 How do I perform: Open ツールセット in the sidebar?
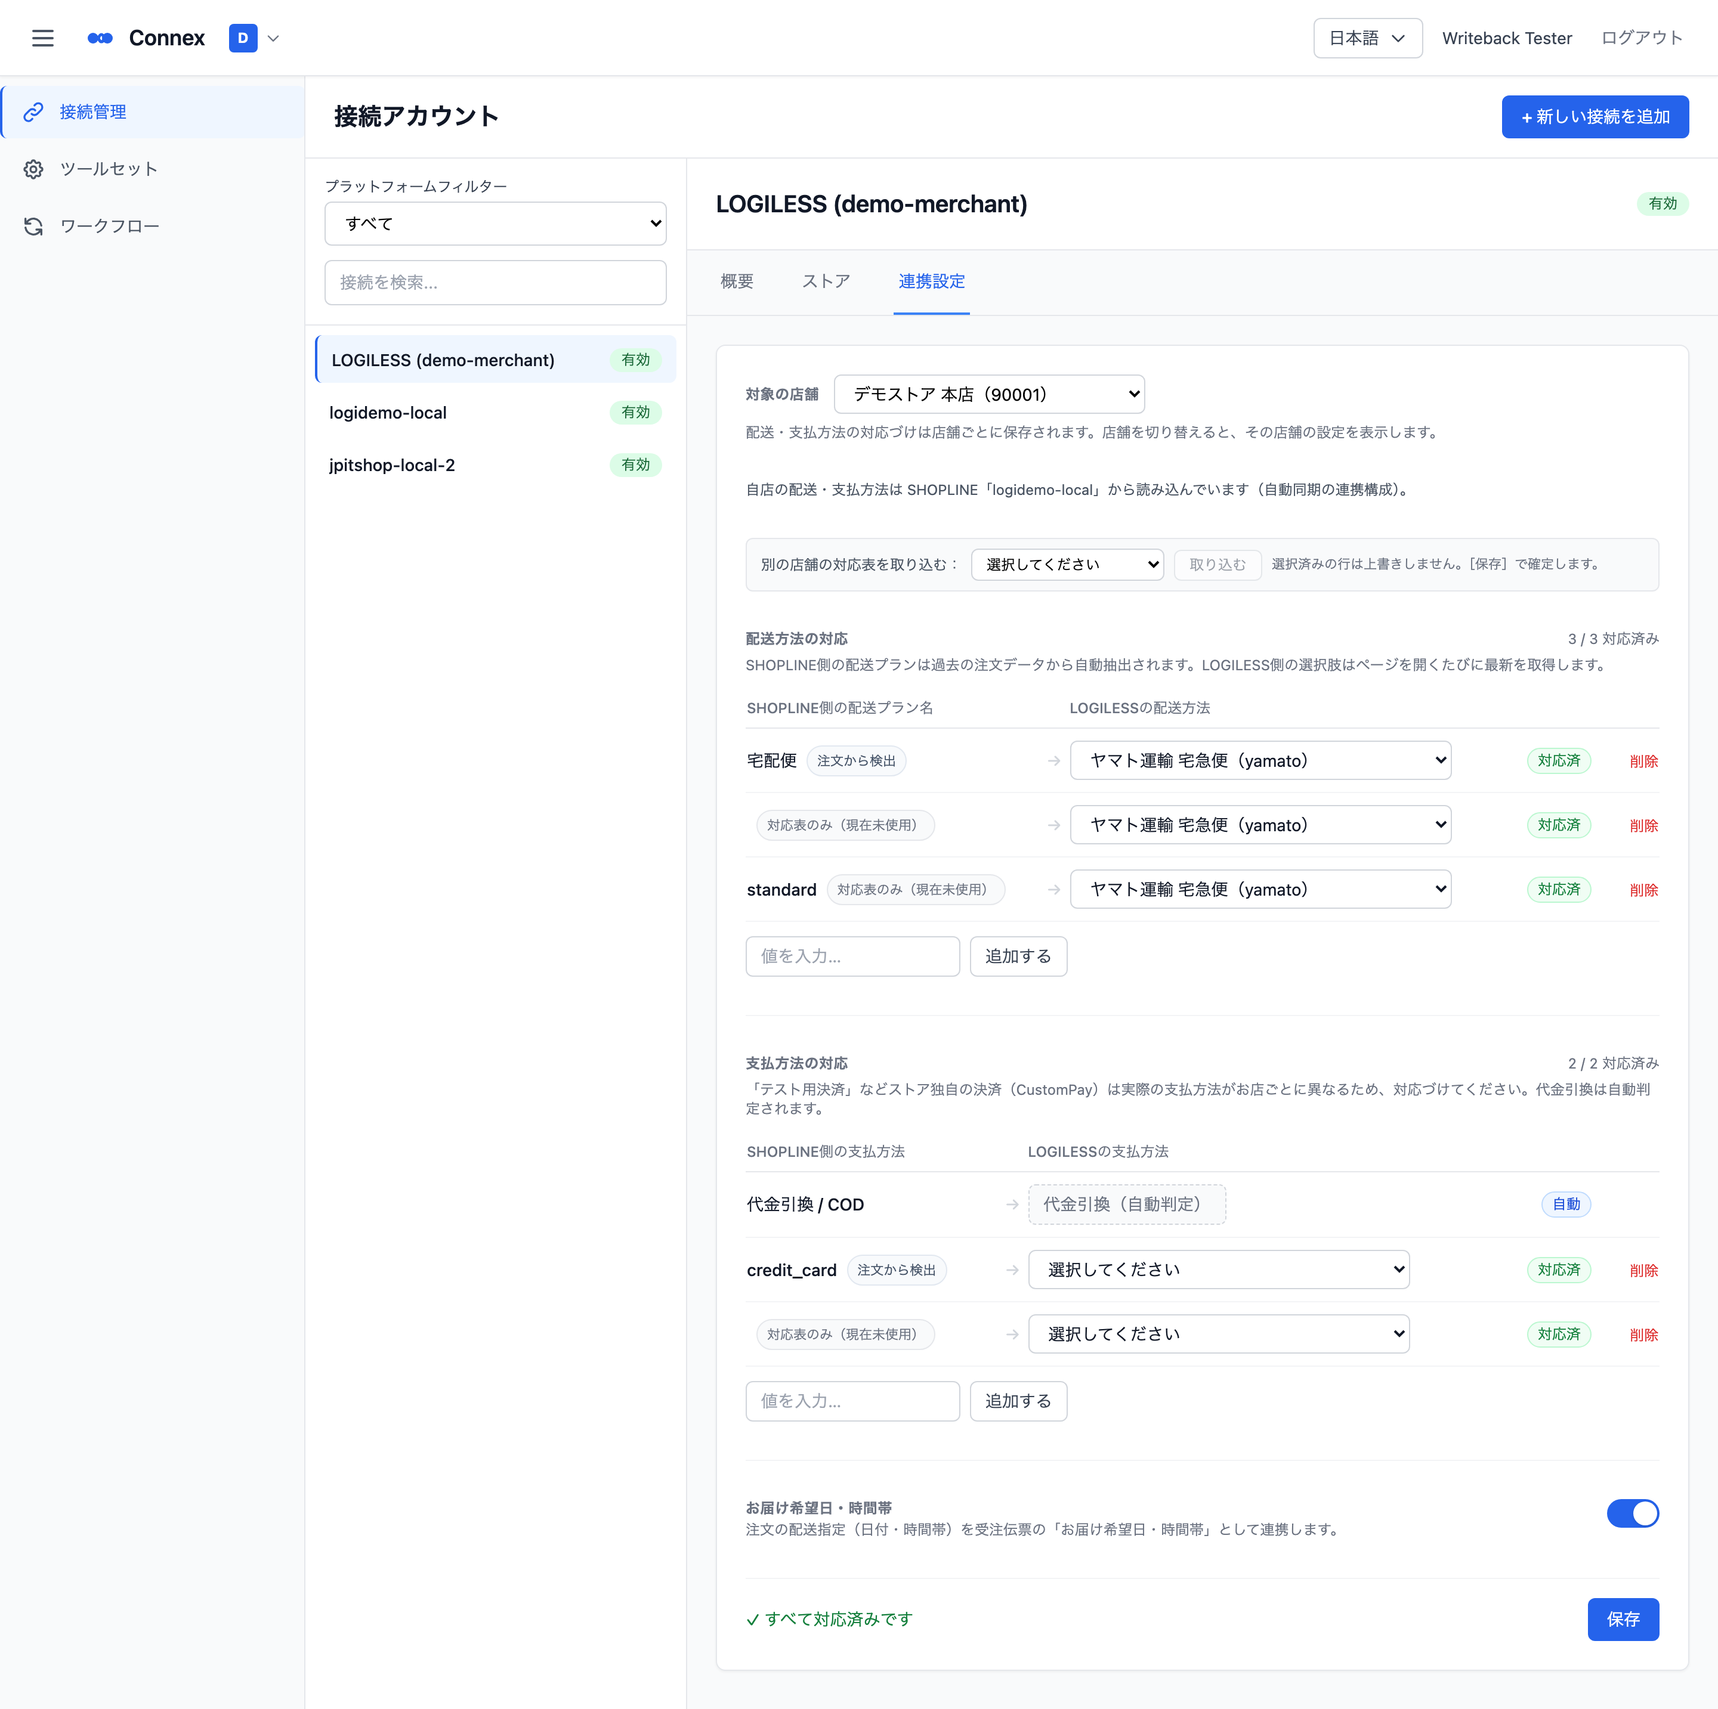coord(152,169)
